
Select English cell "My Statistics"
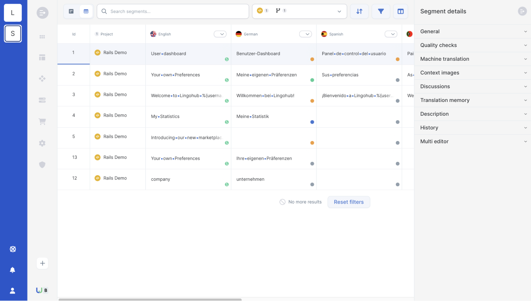click(188, 117)
